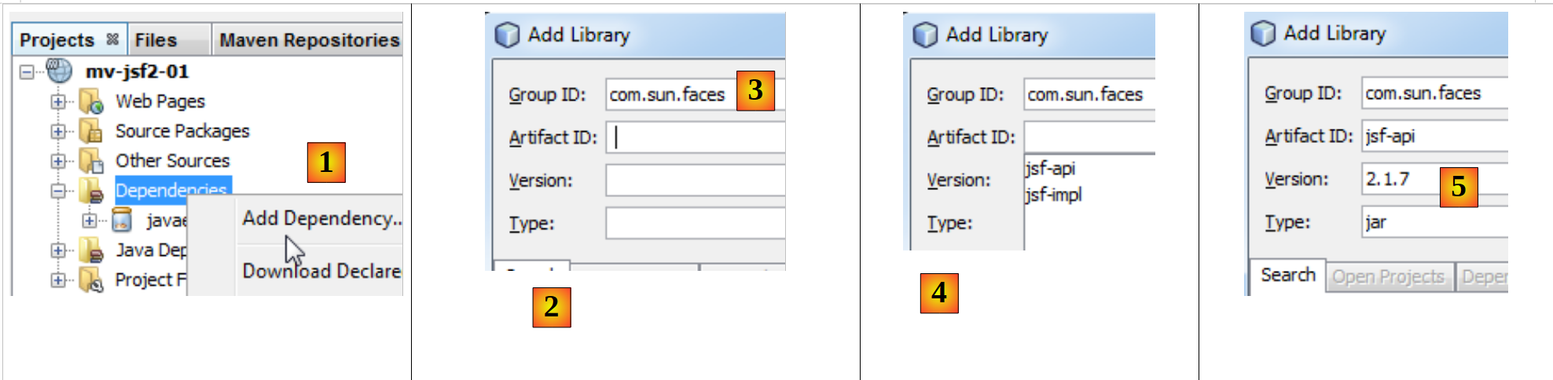Click the Source Packages folder icon
The width and height of the screenshot is (1553, 380).
pos(91,131)
